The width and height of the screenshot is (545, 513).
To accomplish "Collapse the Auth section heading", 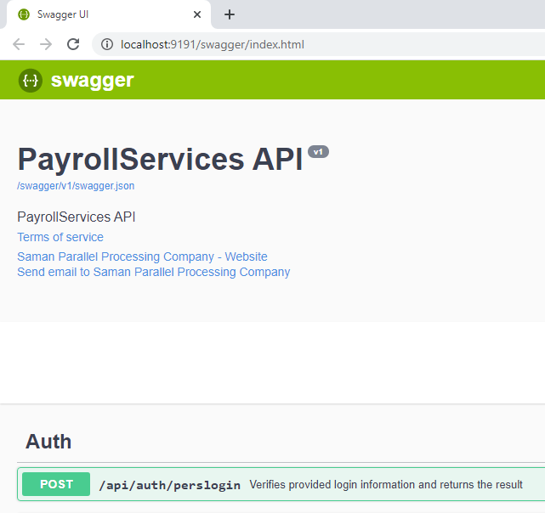I will click(x=48, y=442).
